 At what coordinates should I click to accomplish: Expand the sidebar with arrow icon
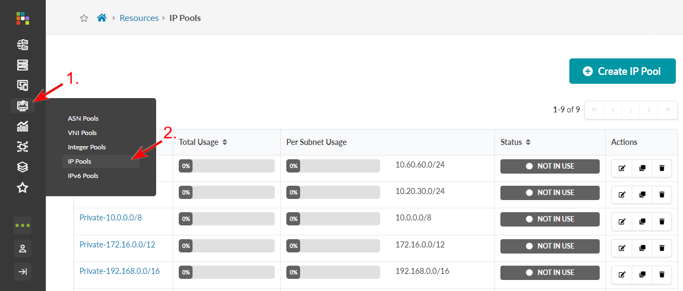[x=23, y=272]
